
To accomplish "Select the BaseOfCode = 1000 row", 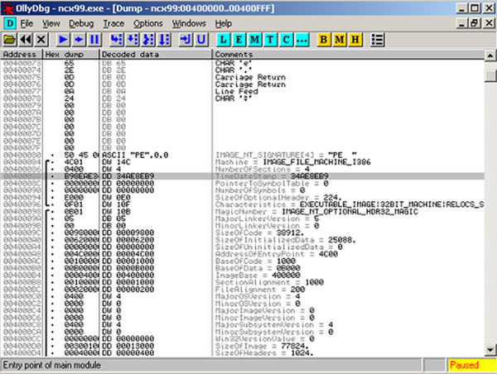I will pos(243,261).
